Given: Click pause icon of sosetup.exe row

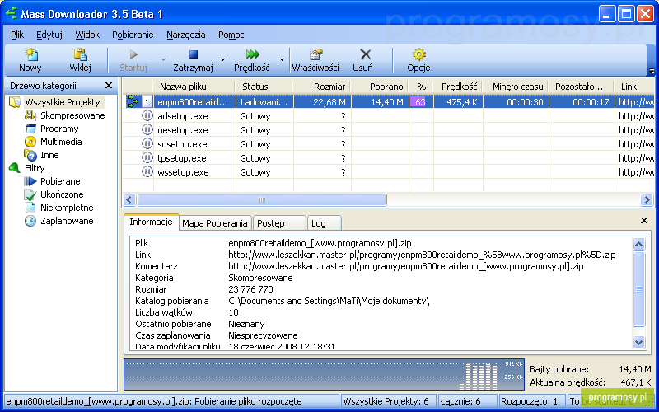Looking at the screenshot, I should point(147,143).
